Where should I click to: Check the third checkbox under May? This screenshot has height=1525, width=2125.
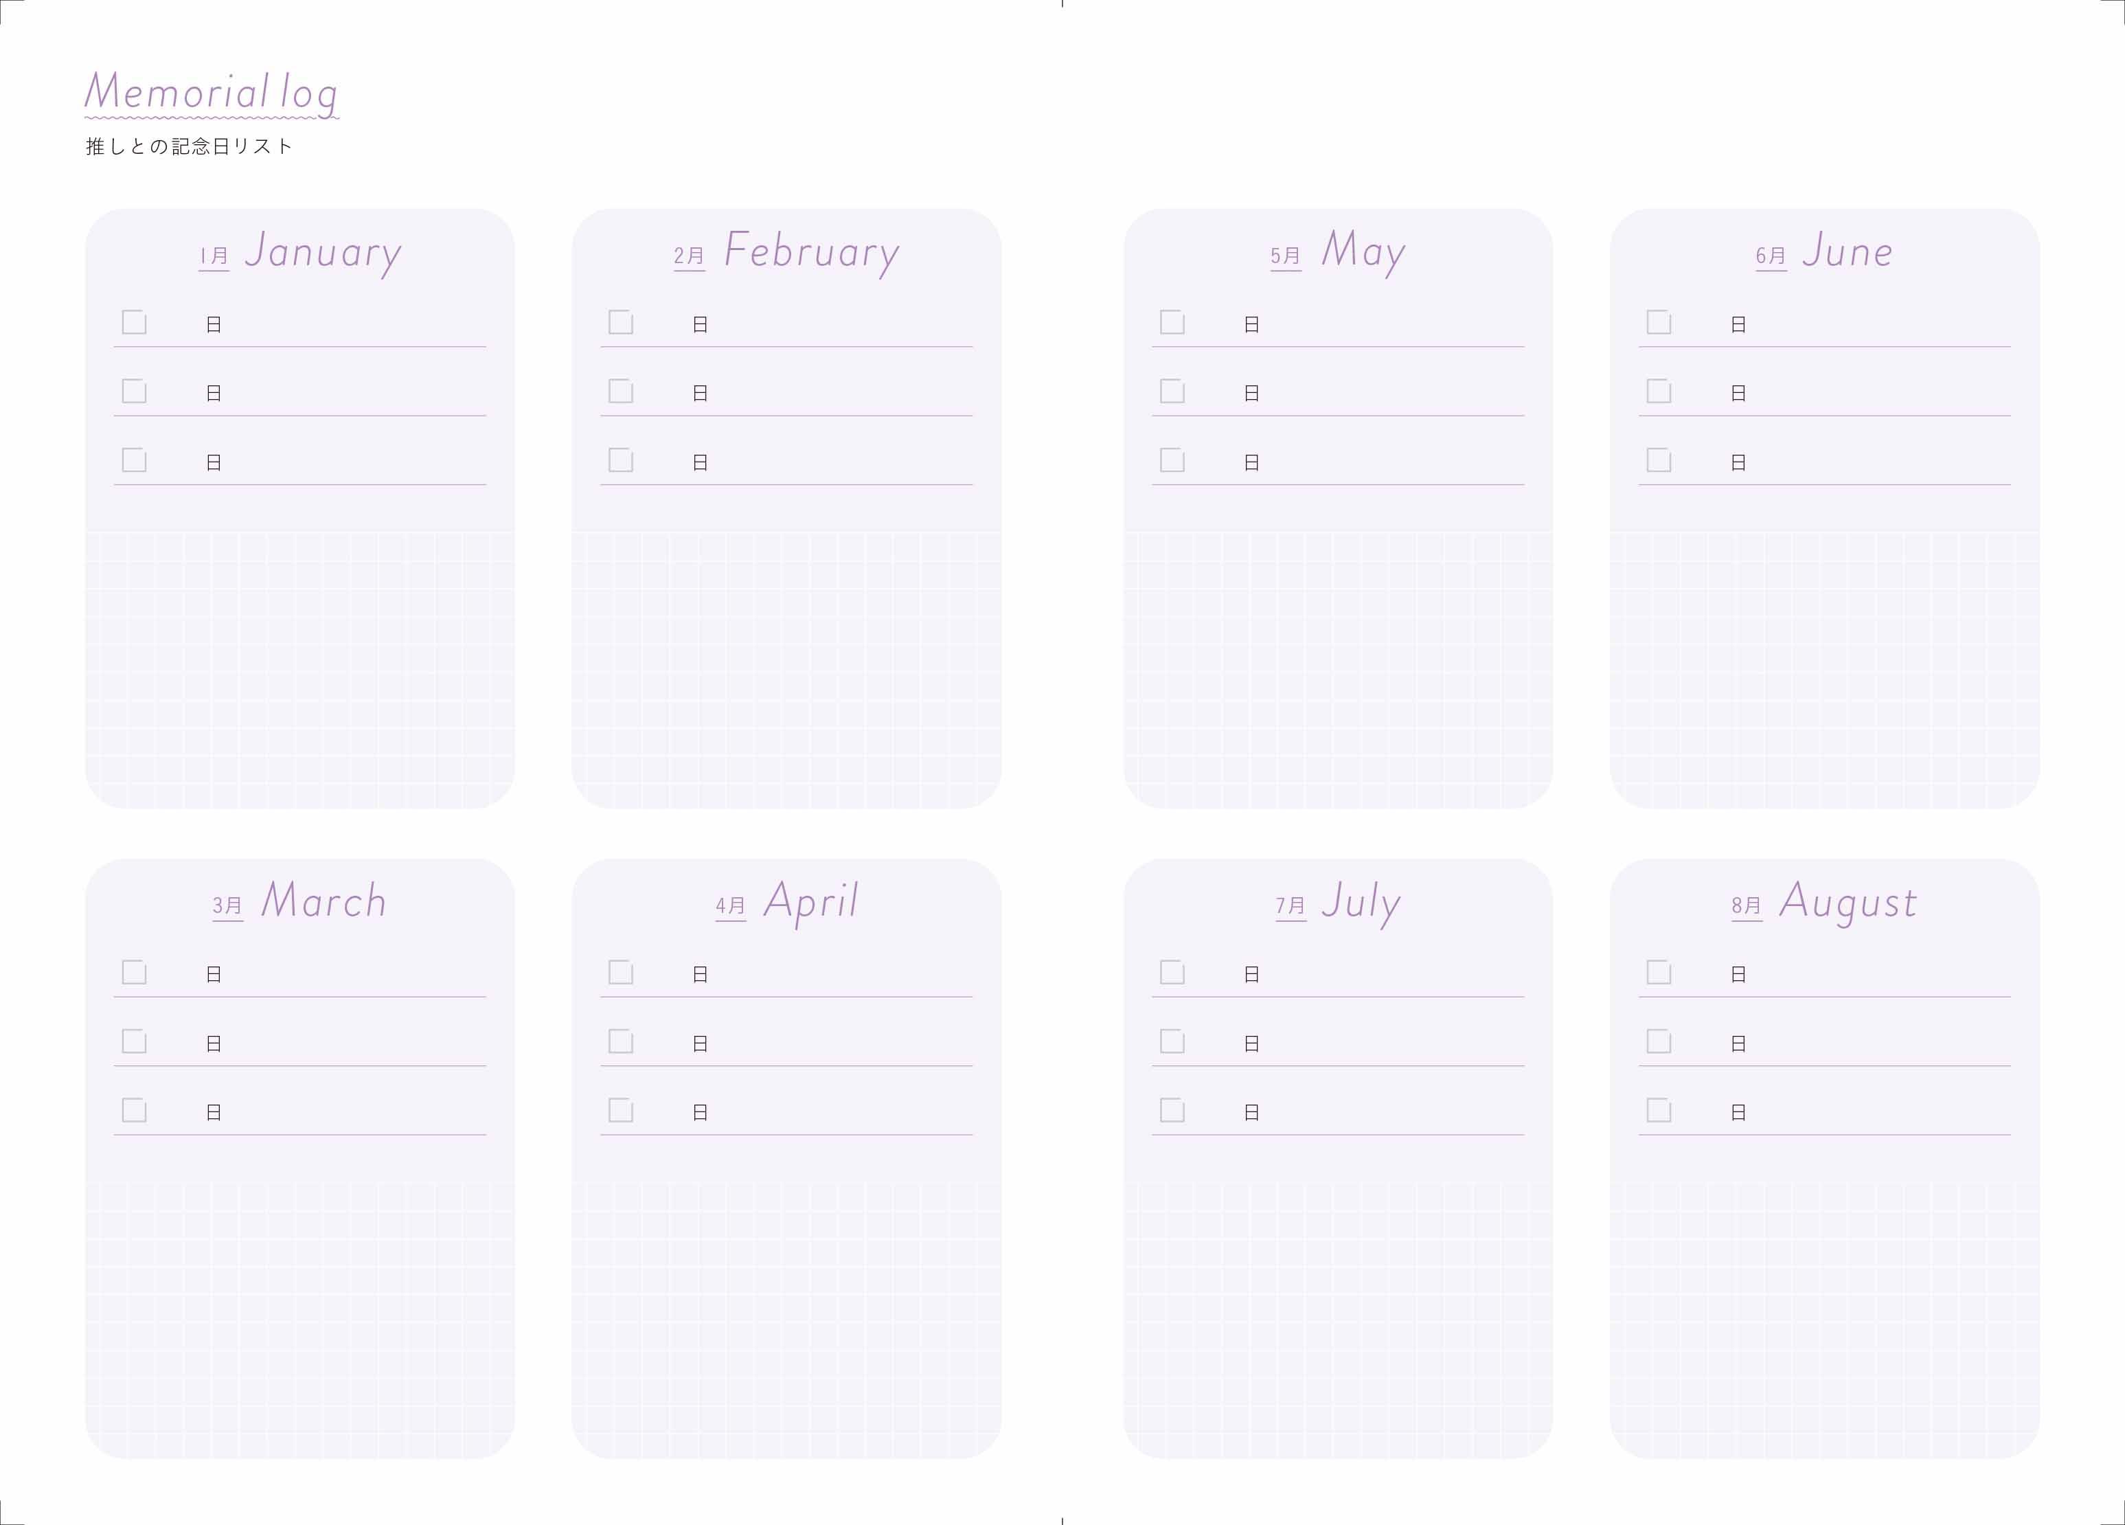pos(1172,460)
